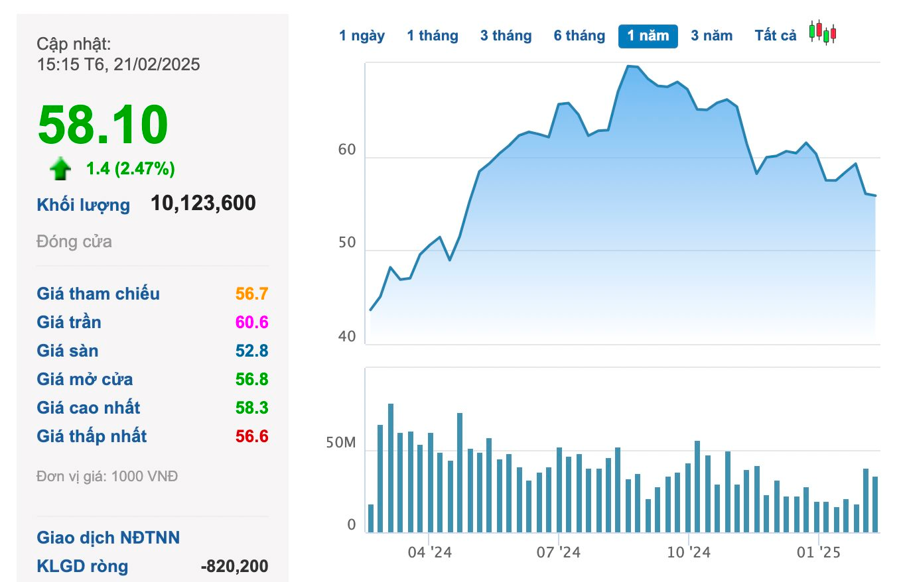Image resolution: width=901 pixels, height=582 pixels.
Task: Click the Cập nhật label
Action: pyautogui.click(x=74, y=44)
